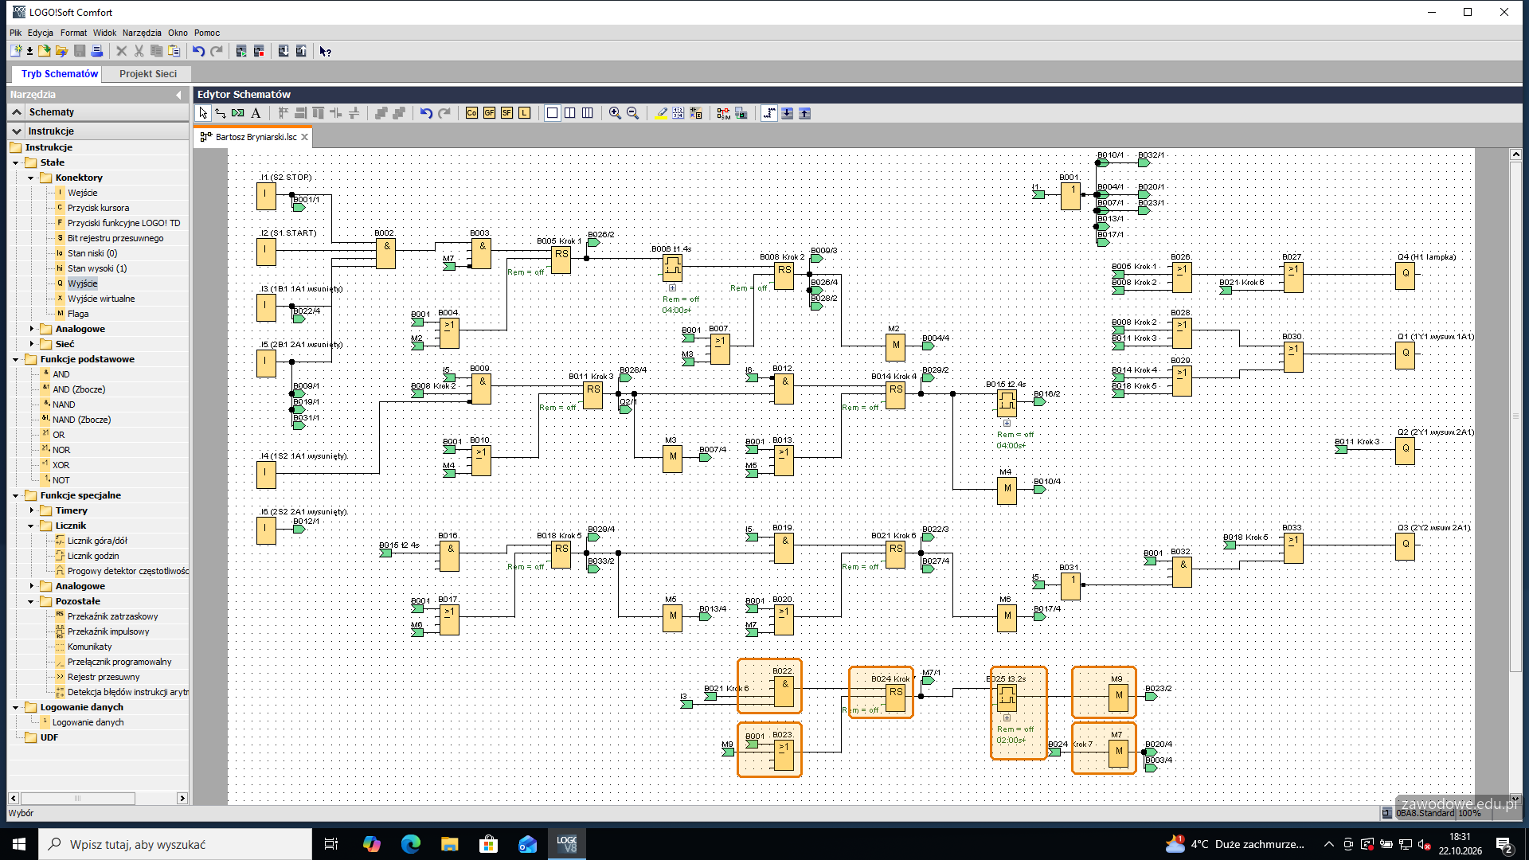Image resolution: width=1529 pixels, height=860 pixels.
Task: Toggle single window view layout
Action: click(x=552, y=113)
